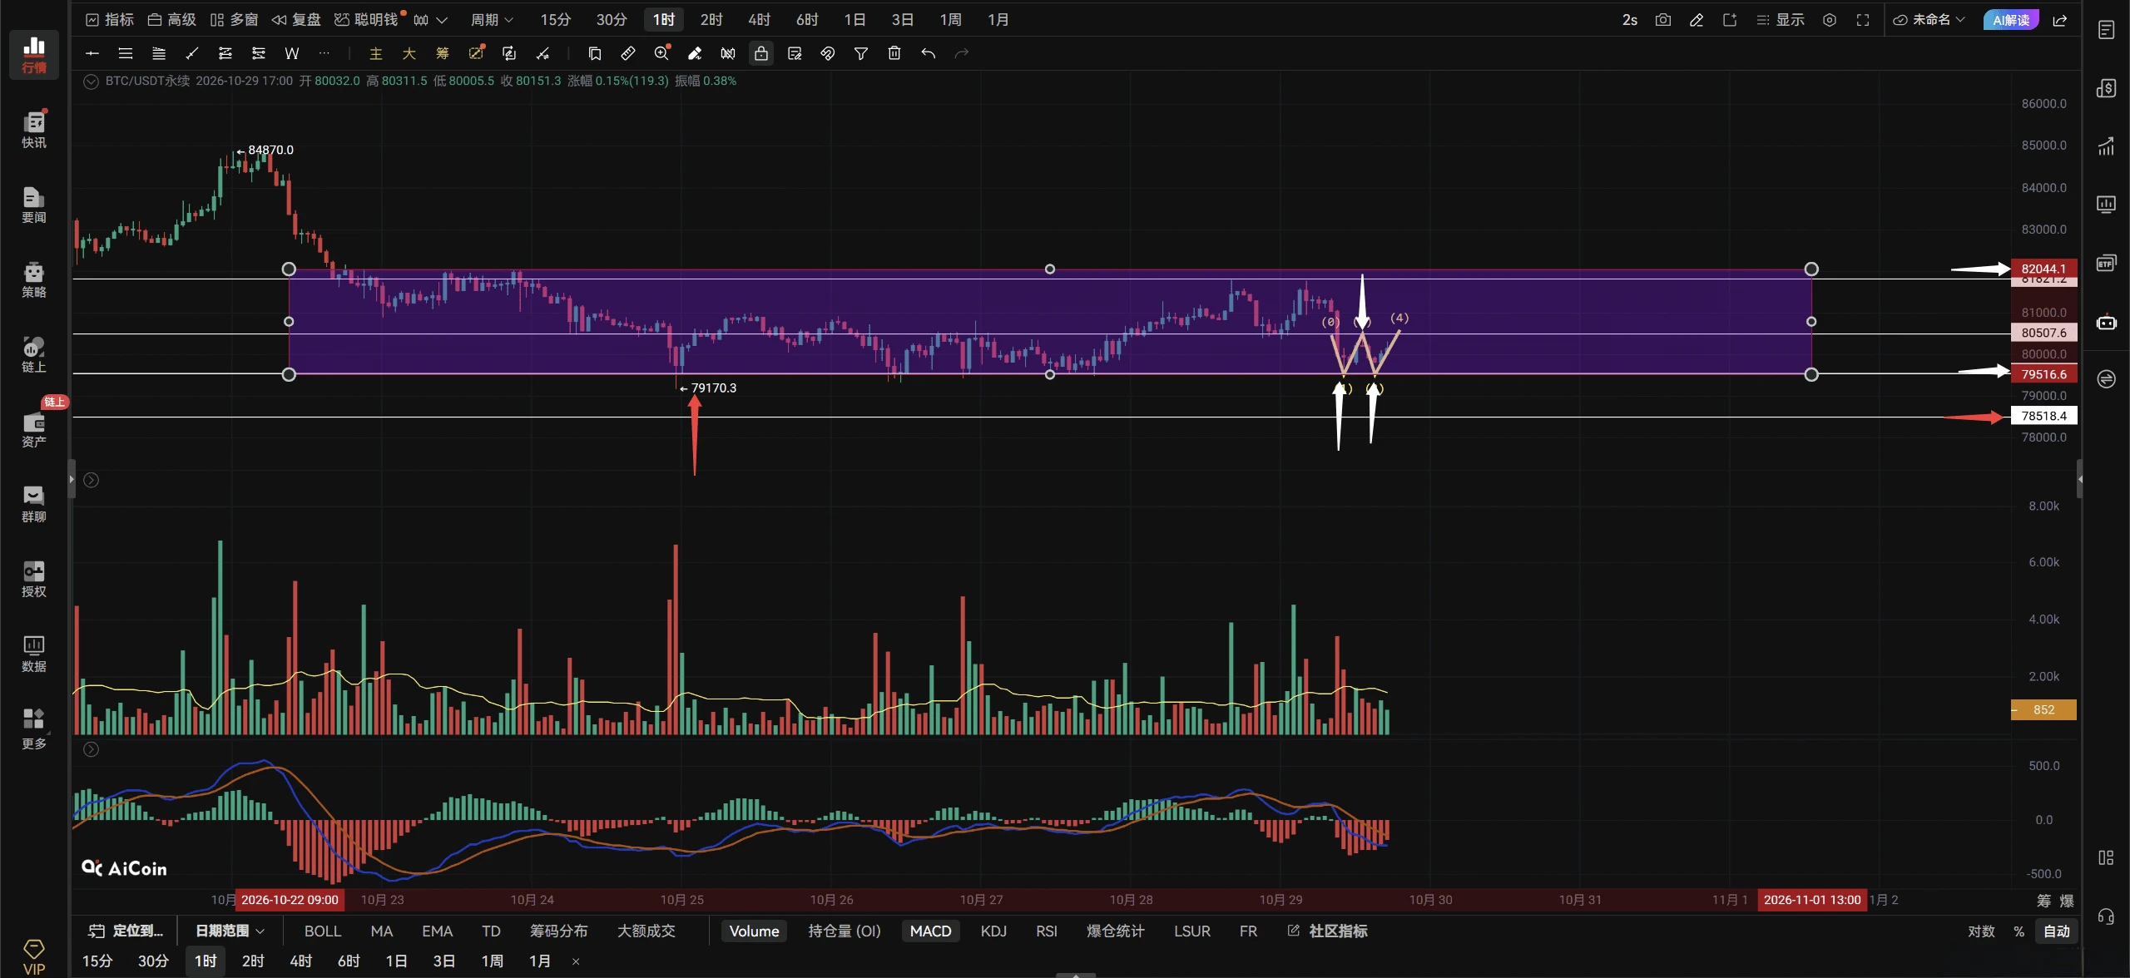The height and width of the screenshot is (978, 2130).
Task: Click the screenshot camera icon
Action: tap(1663, 19)
